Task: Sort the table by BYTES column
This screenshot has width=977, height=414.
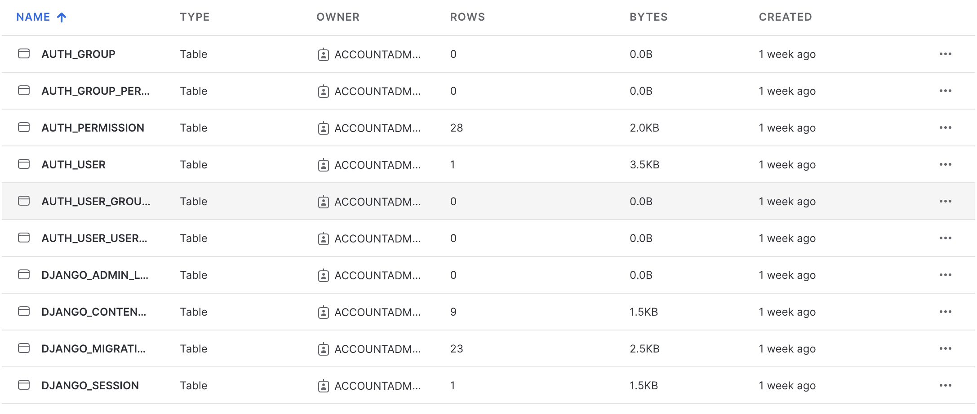Action: coord(648,17)
